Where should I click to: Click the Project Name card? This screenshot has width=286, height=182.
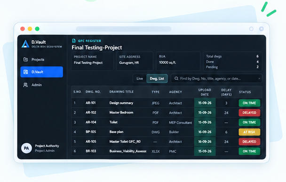coord(92,61)
